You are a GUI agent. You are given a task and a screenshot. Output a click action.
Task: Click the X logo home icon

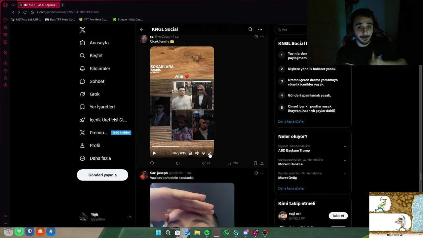(83, 30)
